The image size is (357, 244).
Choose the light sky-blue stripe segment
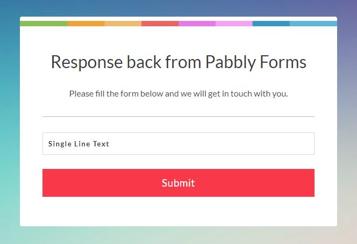point(313,24)
